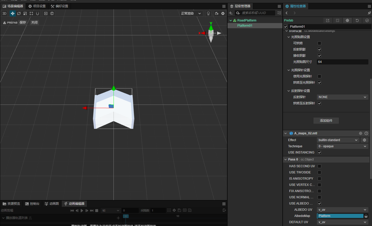Switch to the 偏好设置 tab
The width and height of the screenshot is (372, 226).
tap(60, 6)
